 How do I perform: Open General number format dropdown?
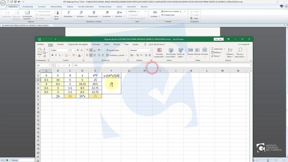tap(150, 50)
